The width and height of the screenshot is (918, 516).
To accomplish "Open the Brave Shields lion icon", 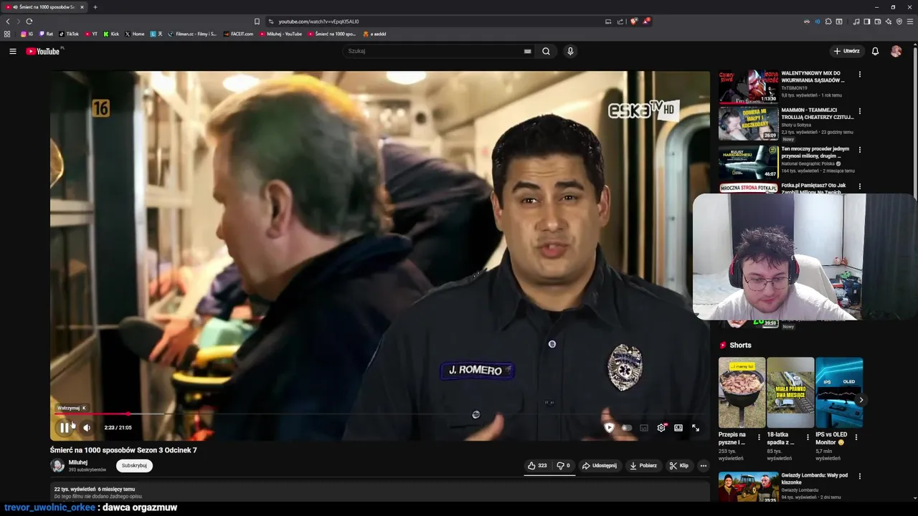I will [x=634, y=21].
